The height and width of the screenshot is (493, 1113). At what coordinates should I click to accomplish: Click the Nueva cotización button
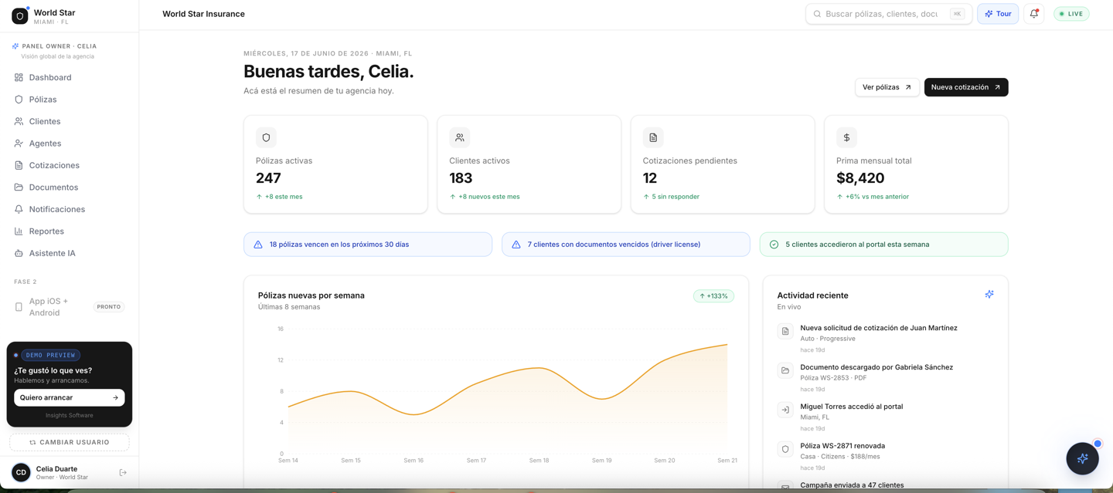(966, 87)
